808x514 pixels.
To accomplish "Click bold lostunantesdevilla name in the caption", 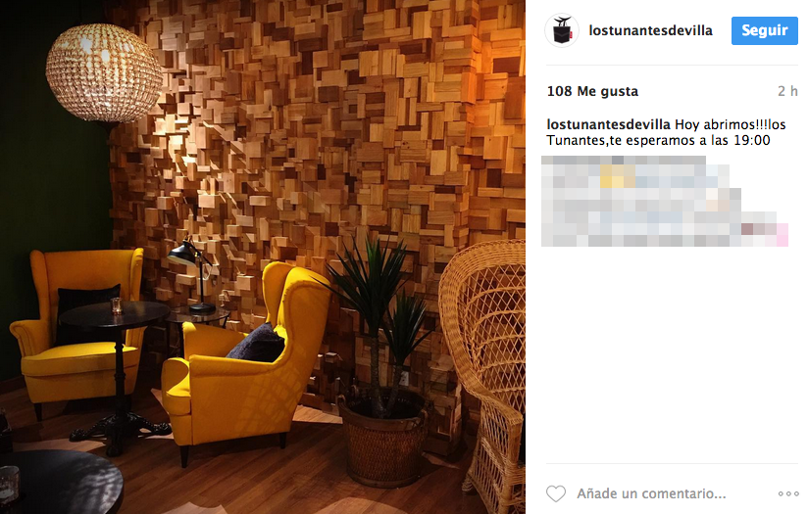I will pos(608,124).
